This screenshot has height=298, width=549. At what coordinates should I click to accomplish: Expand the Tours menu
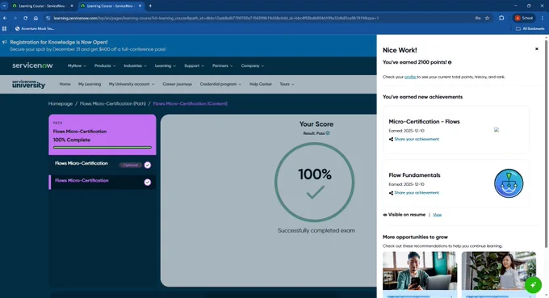[x=287, y=84]
